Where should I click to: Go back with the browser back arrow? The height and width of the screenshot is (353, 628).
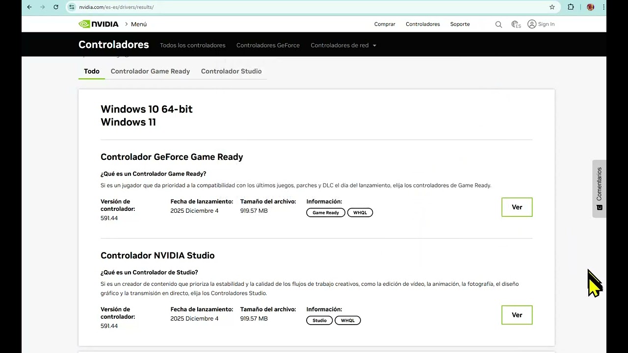click(x=29, y=7)
